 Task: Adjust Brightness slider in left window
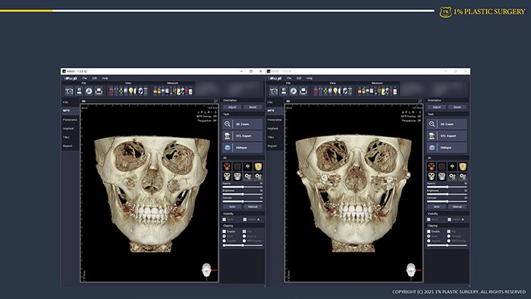(x=243, y=195)
